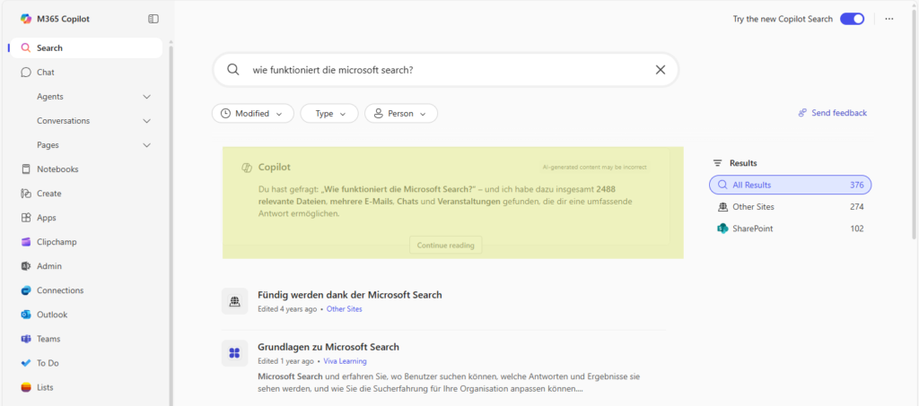Screen dimensions: 919x406
Task: Open Lists app icon
Action: click(26, 387)
